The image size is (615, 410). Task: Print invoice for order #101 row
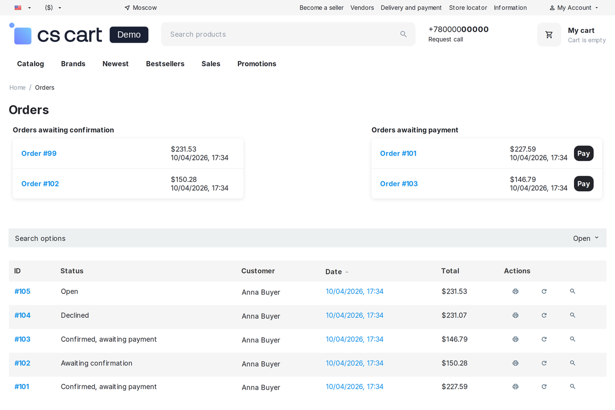tap(515, 387)
